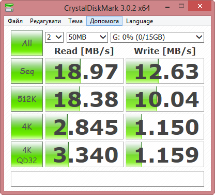Viewport: 215px width, 195px height.
Task: Click the empty comment field at bottom
Action: point(108,179)
